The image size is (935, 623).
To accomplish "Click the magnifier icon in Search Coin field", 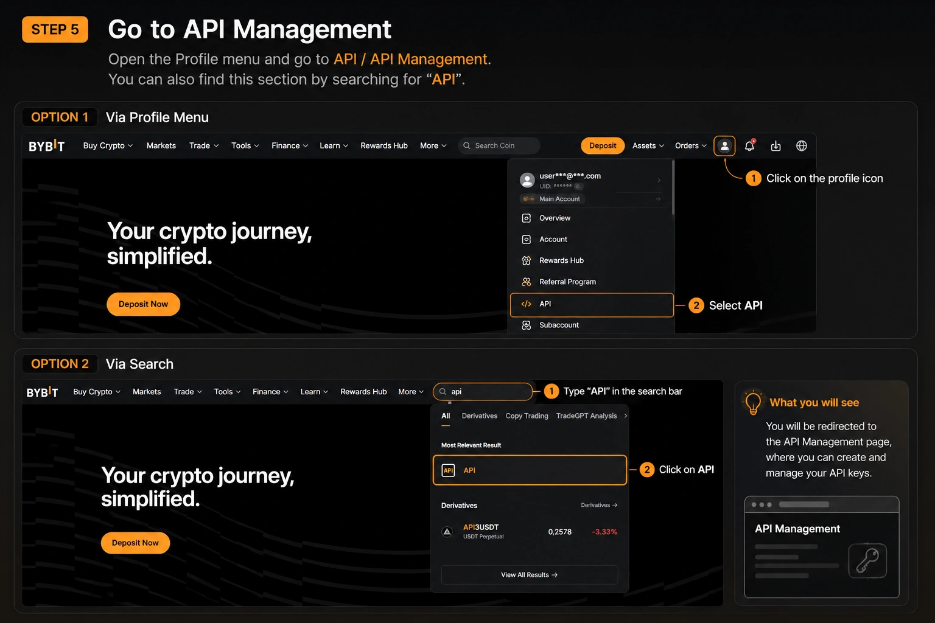I will point(467,146).
